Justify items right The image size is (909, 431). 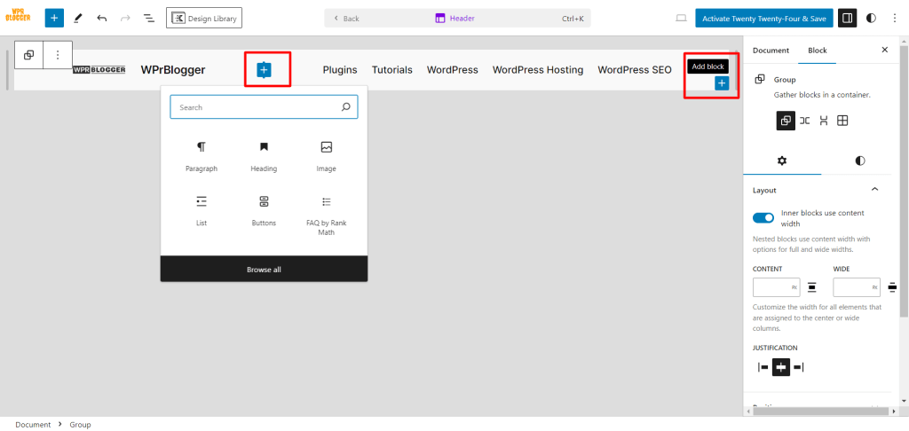click(799, 367)
